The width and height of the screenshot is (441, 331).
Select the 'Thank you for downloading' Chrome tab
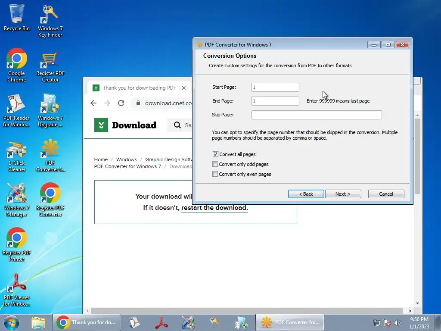[139, 88]
